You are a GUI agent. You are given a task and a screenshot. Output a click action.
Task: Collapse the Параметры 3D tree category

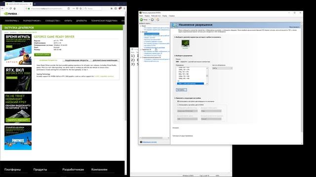(141, 49)
